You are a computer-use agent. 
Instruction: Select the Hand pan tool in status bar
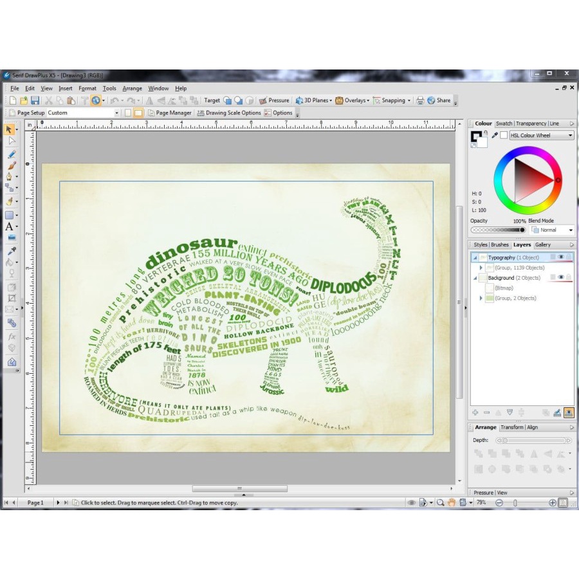(x=452, y=502)
